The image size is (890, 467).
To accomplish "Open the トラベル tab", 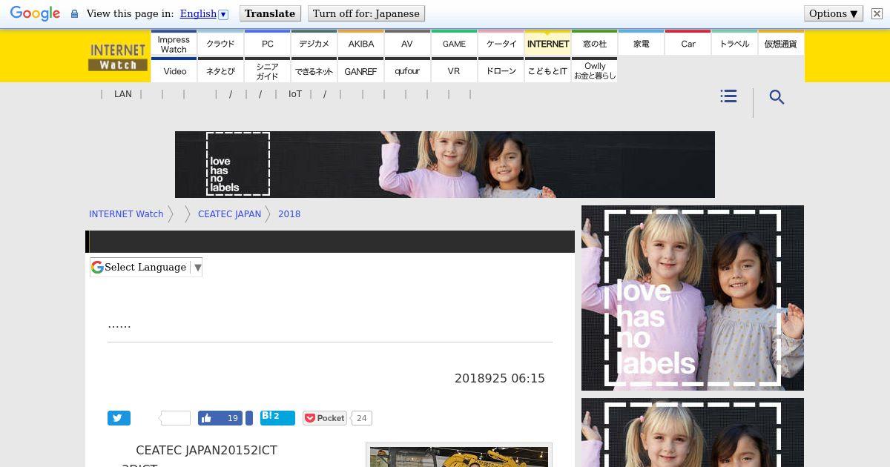I will click(x=734, y=44).
